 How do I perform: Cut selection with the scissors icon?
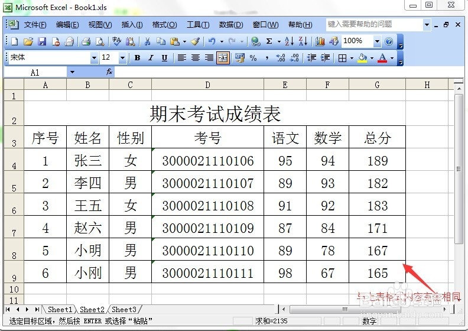click(x=147, y=41)
